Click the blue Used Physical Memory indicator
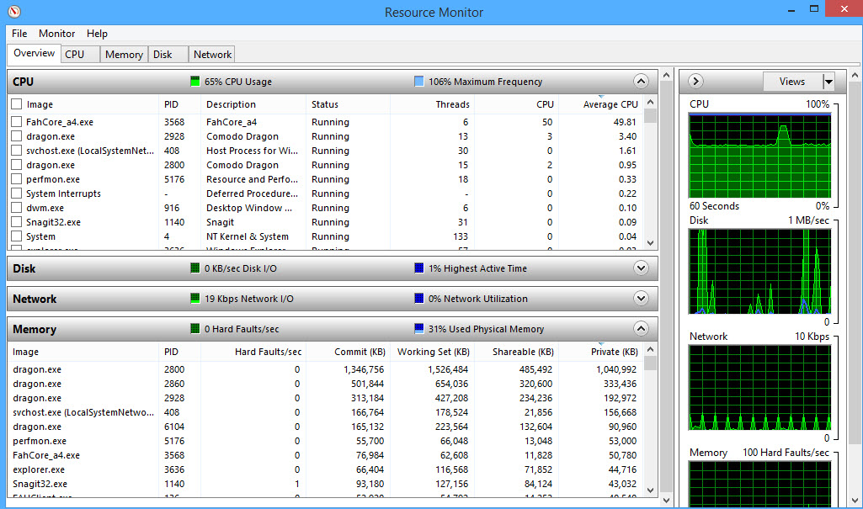This screenshot has width=863, height=509. 418,329
